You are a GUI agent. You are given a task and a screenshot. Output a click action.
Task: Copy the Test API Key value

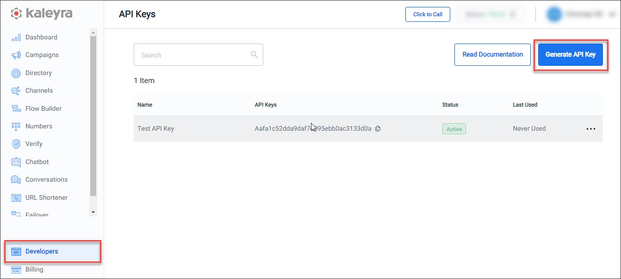click(x=378, y=128)
